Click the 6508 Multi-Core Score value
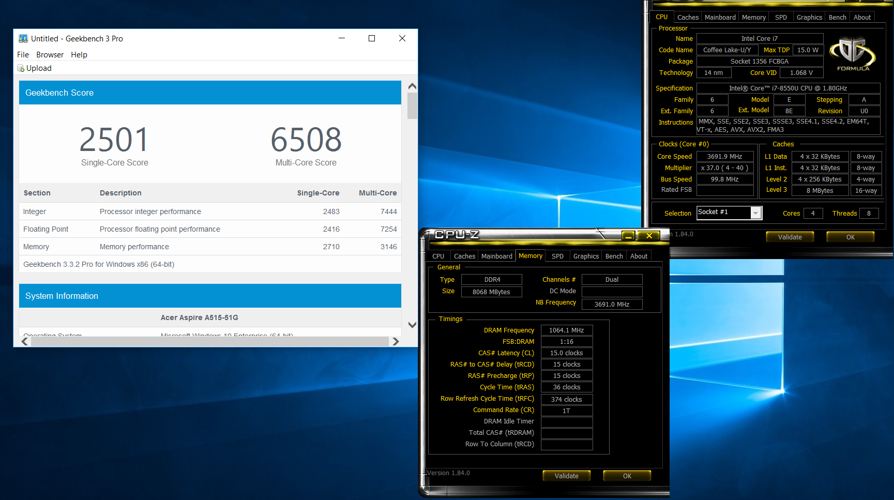 306,140
